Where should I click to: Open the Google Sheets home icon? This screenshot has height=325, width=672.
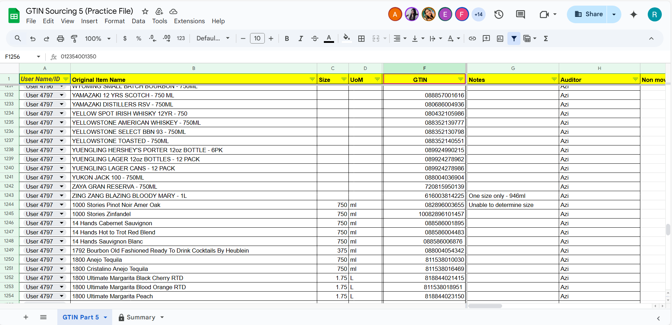pyautogui.click(x=14, y=15)
